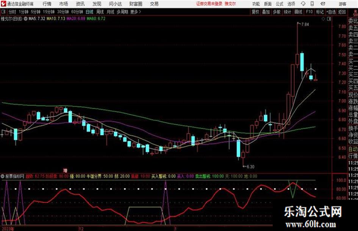Open the 行情 menu
This screenshot has width=358, height=231.
(x=47, y=4)
